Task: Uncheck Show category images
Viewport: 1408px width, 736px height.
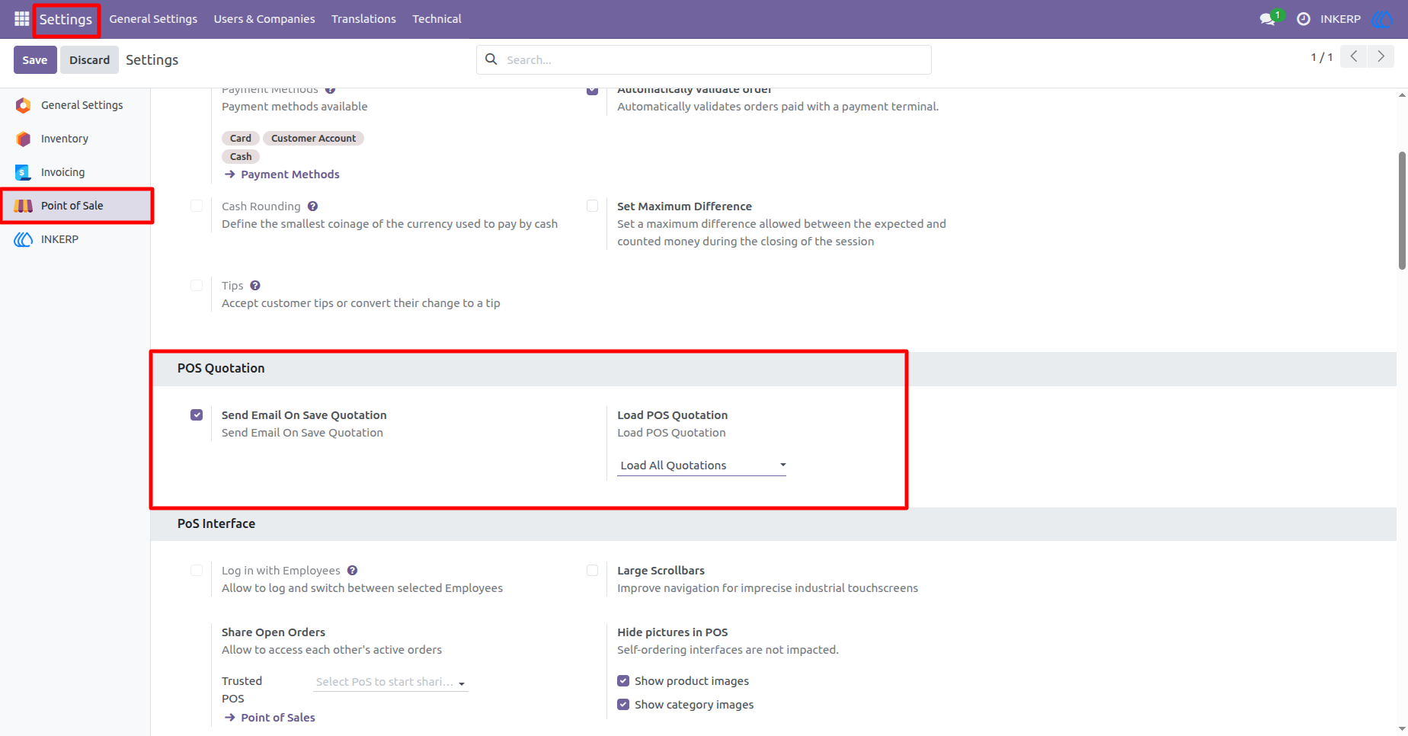Action: click(x=623, y=705)
